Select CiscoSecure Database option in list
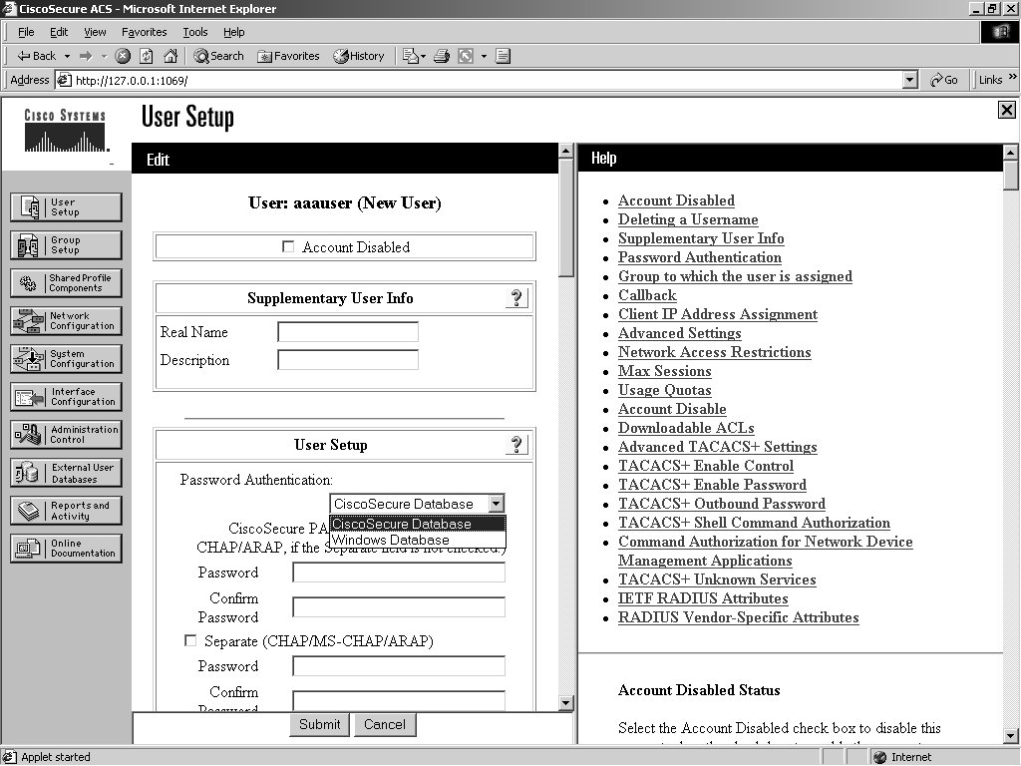The height and width of the screenshot is (766, 1021). [x=418, y=524]
